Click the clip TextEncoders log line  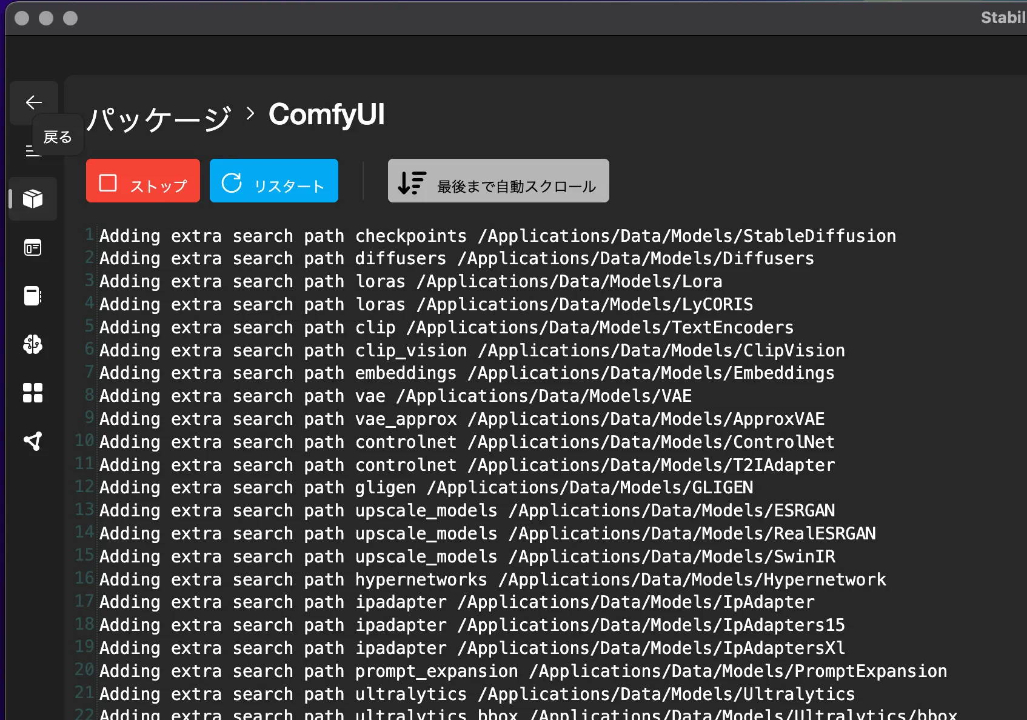click(x=447, y=327)
